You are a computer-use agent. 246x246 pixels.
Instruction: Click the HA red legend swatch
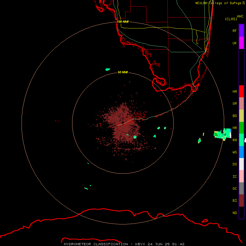tap(241, 91)
